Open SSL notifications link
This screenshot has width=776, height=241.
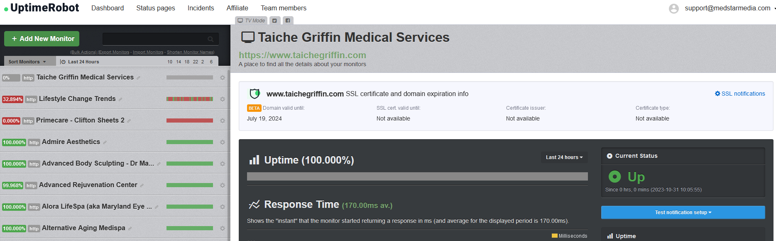tap(740, 94)
